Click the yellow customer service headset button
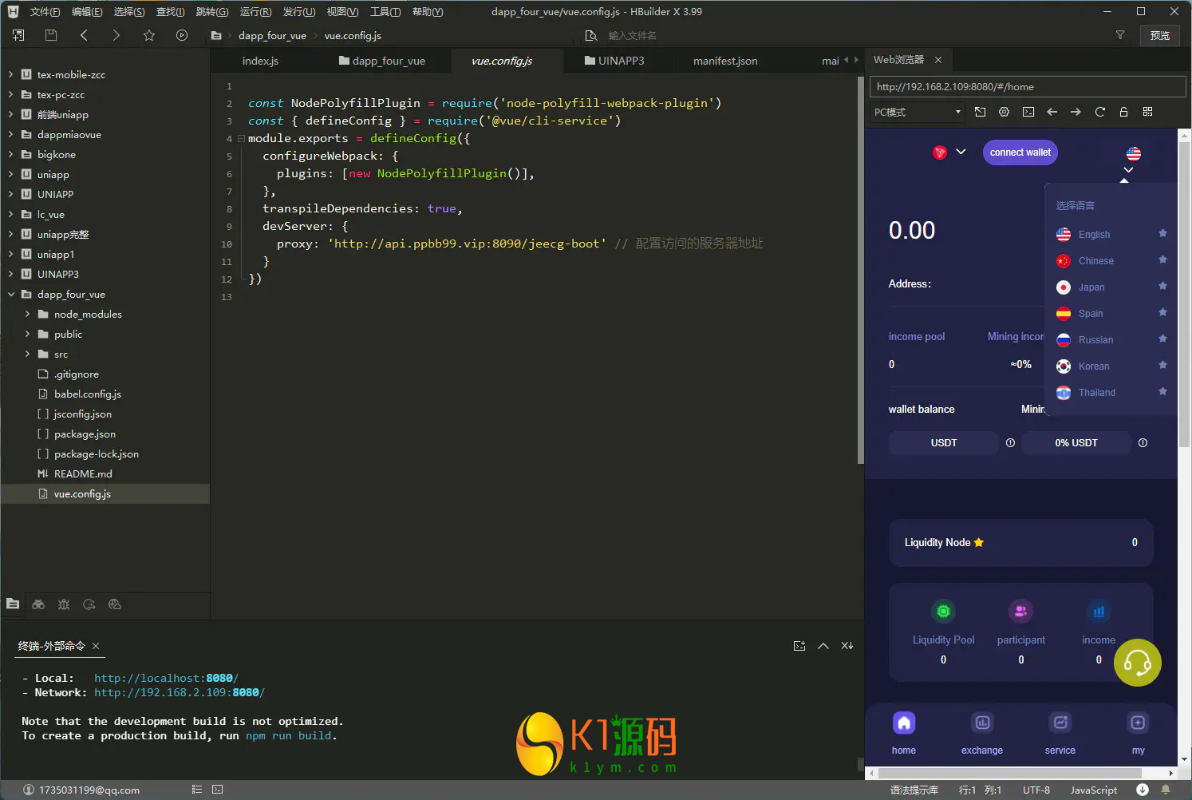 [x=1137, y=662]
